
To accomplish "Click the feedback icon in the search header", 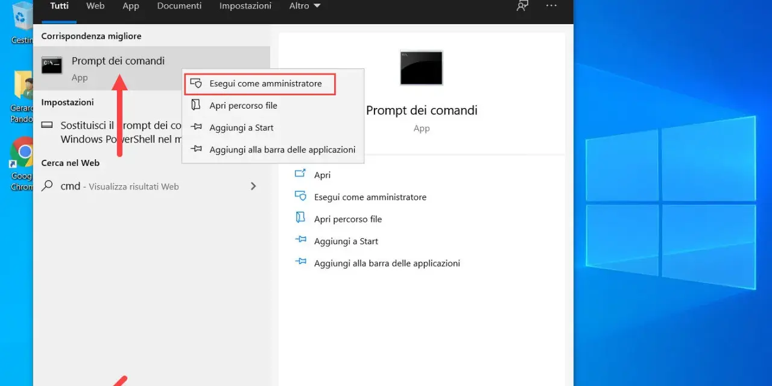I will (x=522, y=5).
